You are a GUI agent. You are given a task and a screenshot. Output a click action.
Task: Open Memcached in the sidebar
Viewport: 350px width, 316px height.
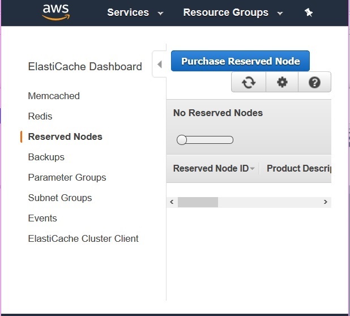[54, 96]
